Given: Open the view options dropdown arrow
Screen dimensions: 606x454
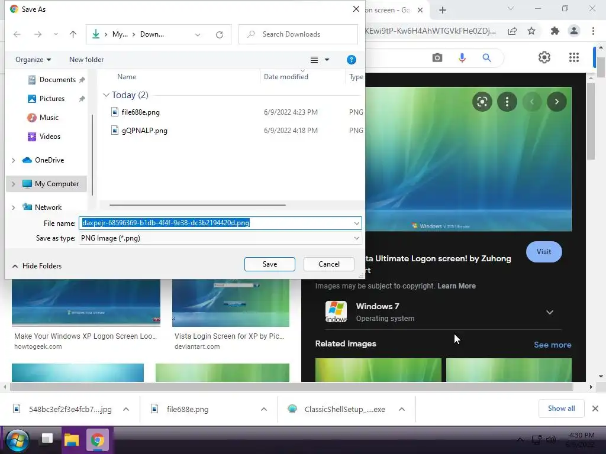Looking at the screenshot, I should 327,60.
